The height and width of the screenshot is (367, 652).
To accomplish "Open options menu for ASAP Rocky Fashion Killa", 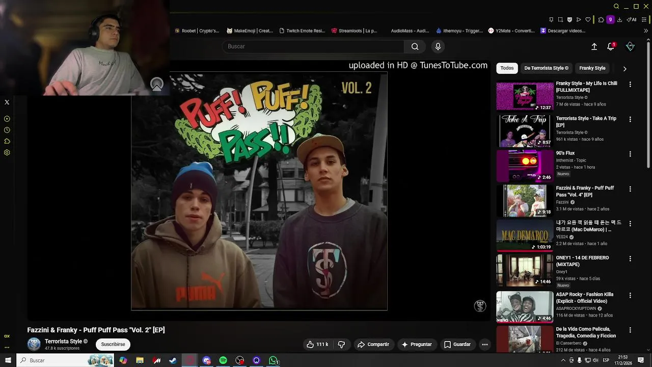I will (x=630, y=295).
